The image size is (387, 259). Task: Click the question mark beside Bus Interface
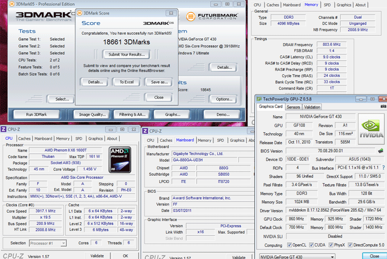pyautogui.click(x=384, y=168)
